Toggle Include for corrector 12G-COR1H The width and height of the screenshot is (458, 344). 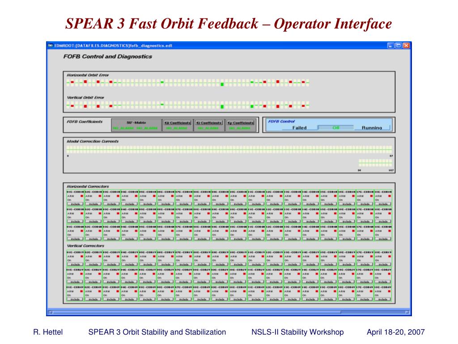point(275,204)
